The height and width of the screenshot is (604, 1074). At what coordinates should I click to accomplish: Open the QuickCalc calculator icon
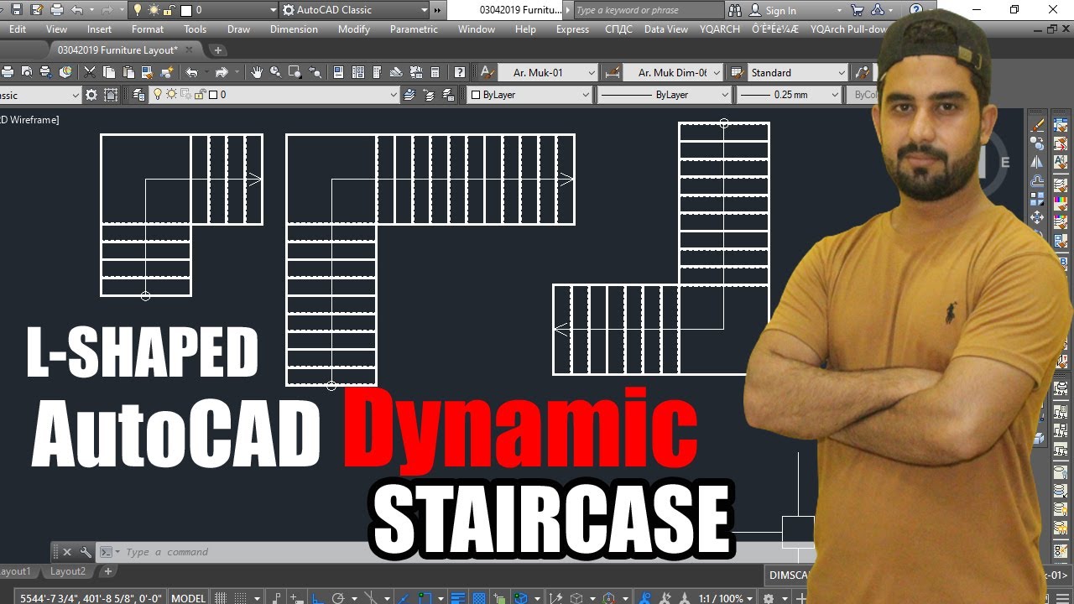pyautogui.click(x=435, y=73)
